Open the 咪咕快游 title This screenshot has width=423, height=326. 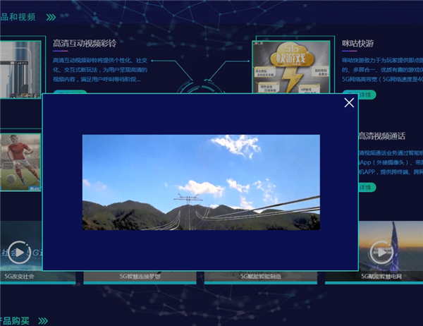[x=357, y=43]
